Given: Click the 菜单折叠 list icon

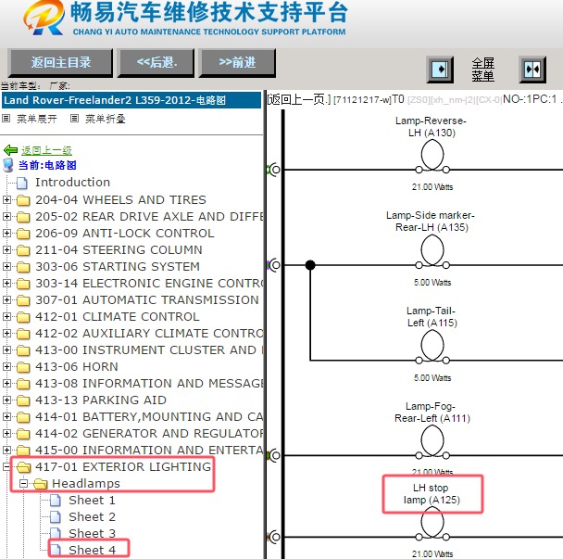Looking at the screenshot, I should [74, 119].
